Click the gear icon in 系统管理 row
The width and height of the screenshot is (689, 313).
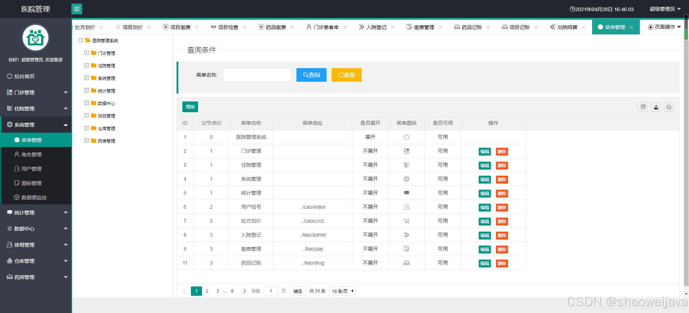click(x=406, y=179)
